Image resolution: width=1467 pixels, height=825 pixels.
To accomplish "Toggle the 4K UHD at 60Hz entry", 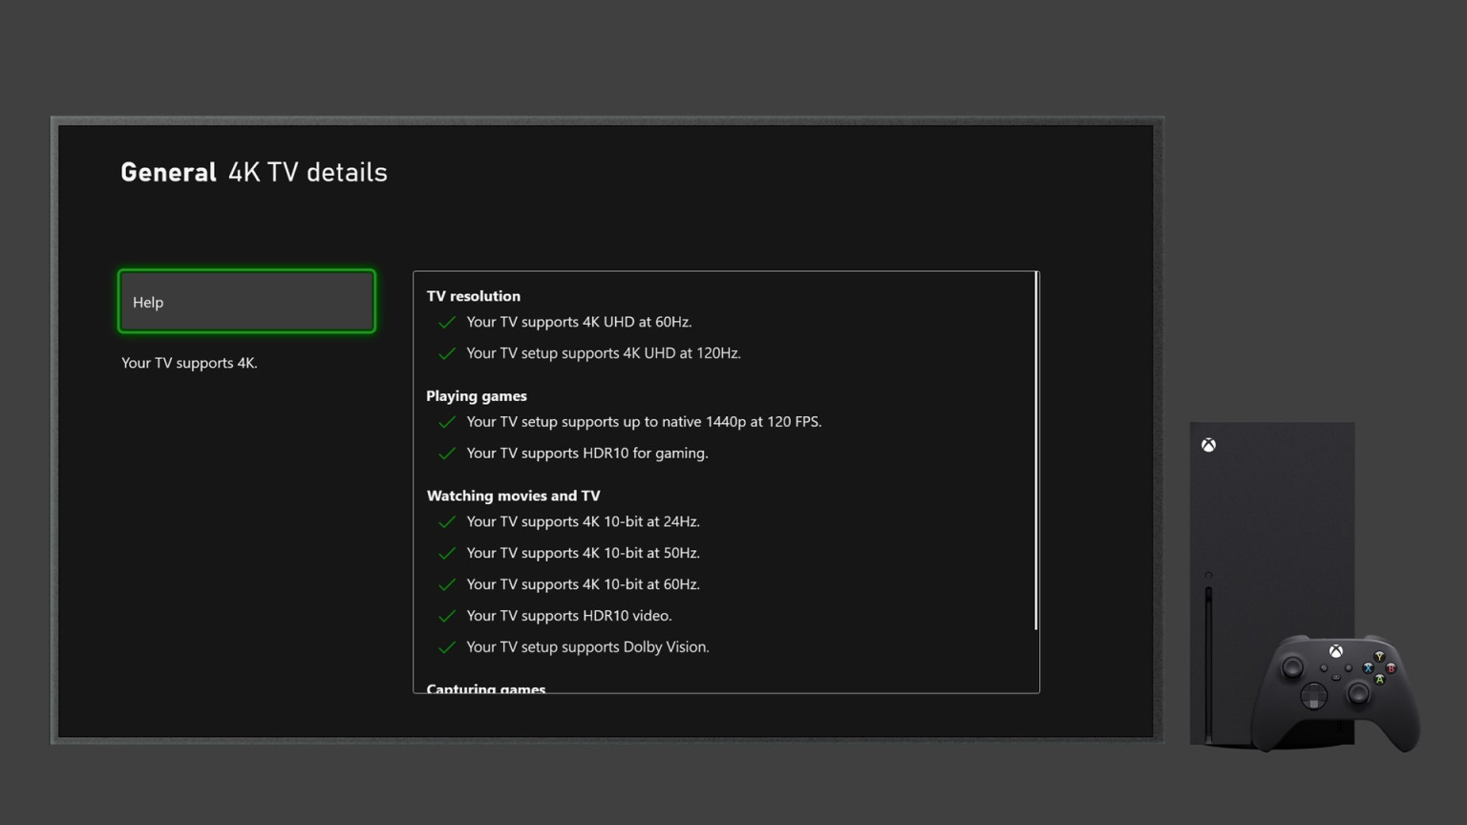I will pyautogui.click(x=579, y=322).
